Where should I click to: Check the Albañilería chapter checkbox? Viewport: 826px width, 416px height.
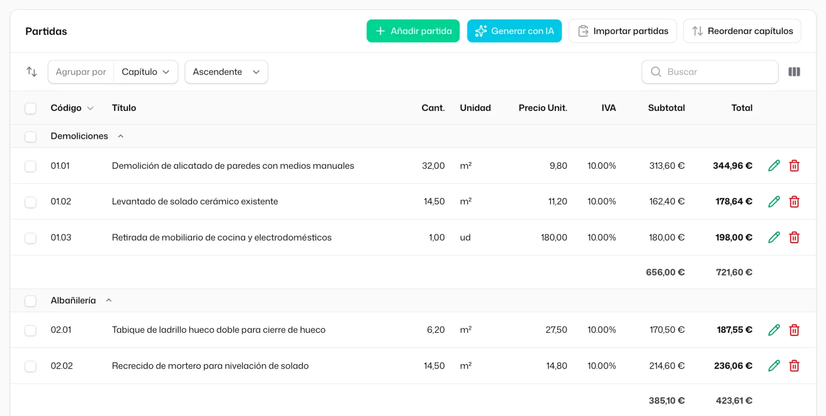(30, 301)
